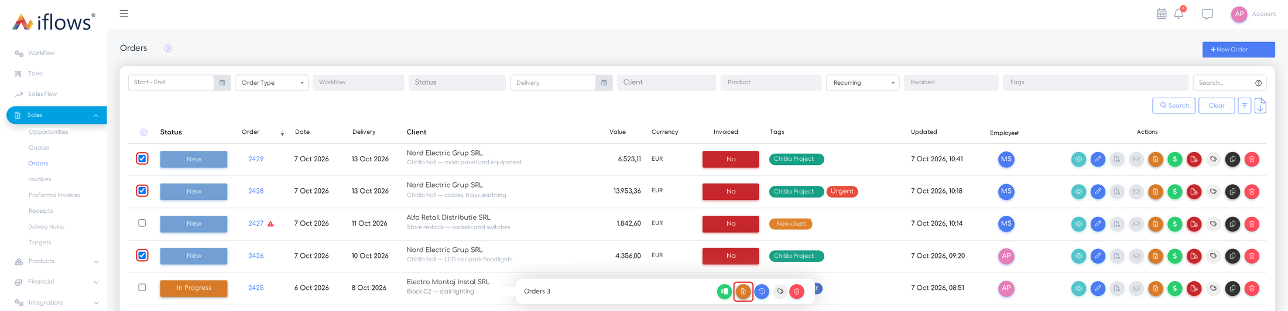The height and width of the screenshot is (311, 1288).
Task: Click the filter funnel icon button
Action: (1245, 106)
